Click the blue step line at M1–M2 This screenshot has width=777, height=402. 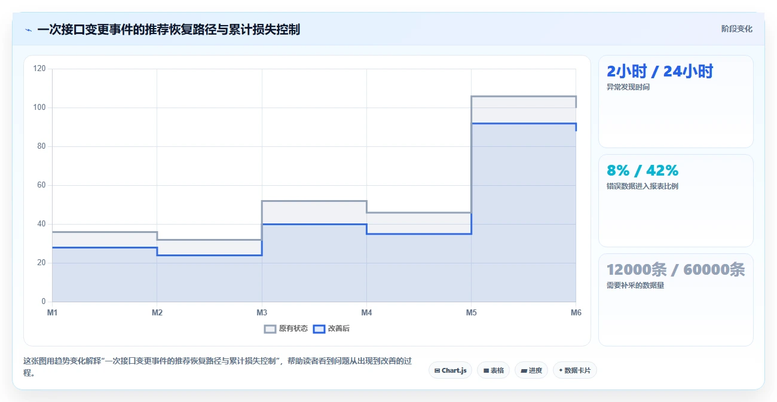tap(105, 247)
